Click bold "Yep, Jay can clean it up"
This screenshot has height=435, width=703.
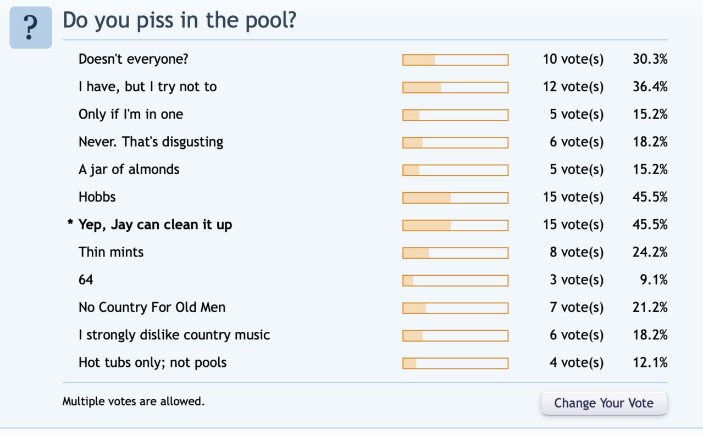[x=156, y=225]
